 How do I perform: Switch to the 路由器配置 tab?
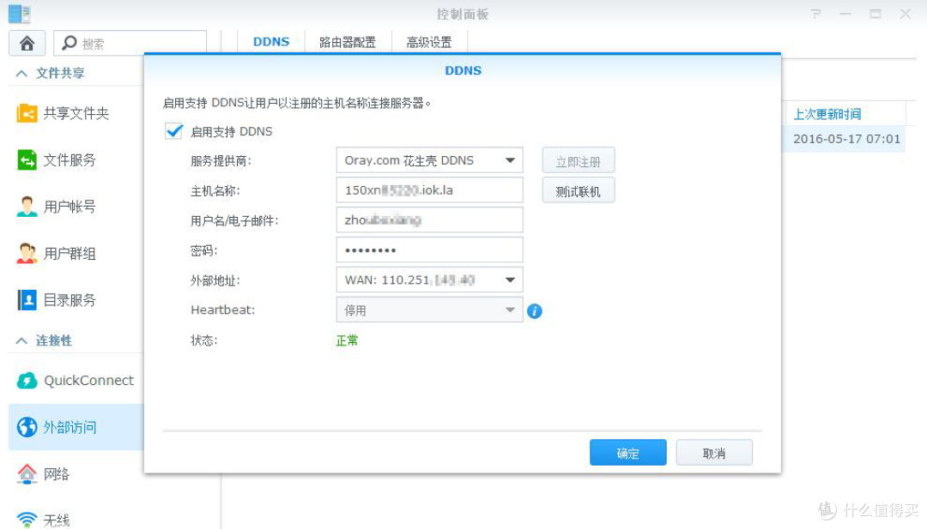coord(348,42)
